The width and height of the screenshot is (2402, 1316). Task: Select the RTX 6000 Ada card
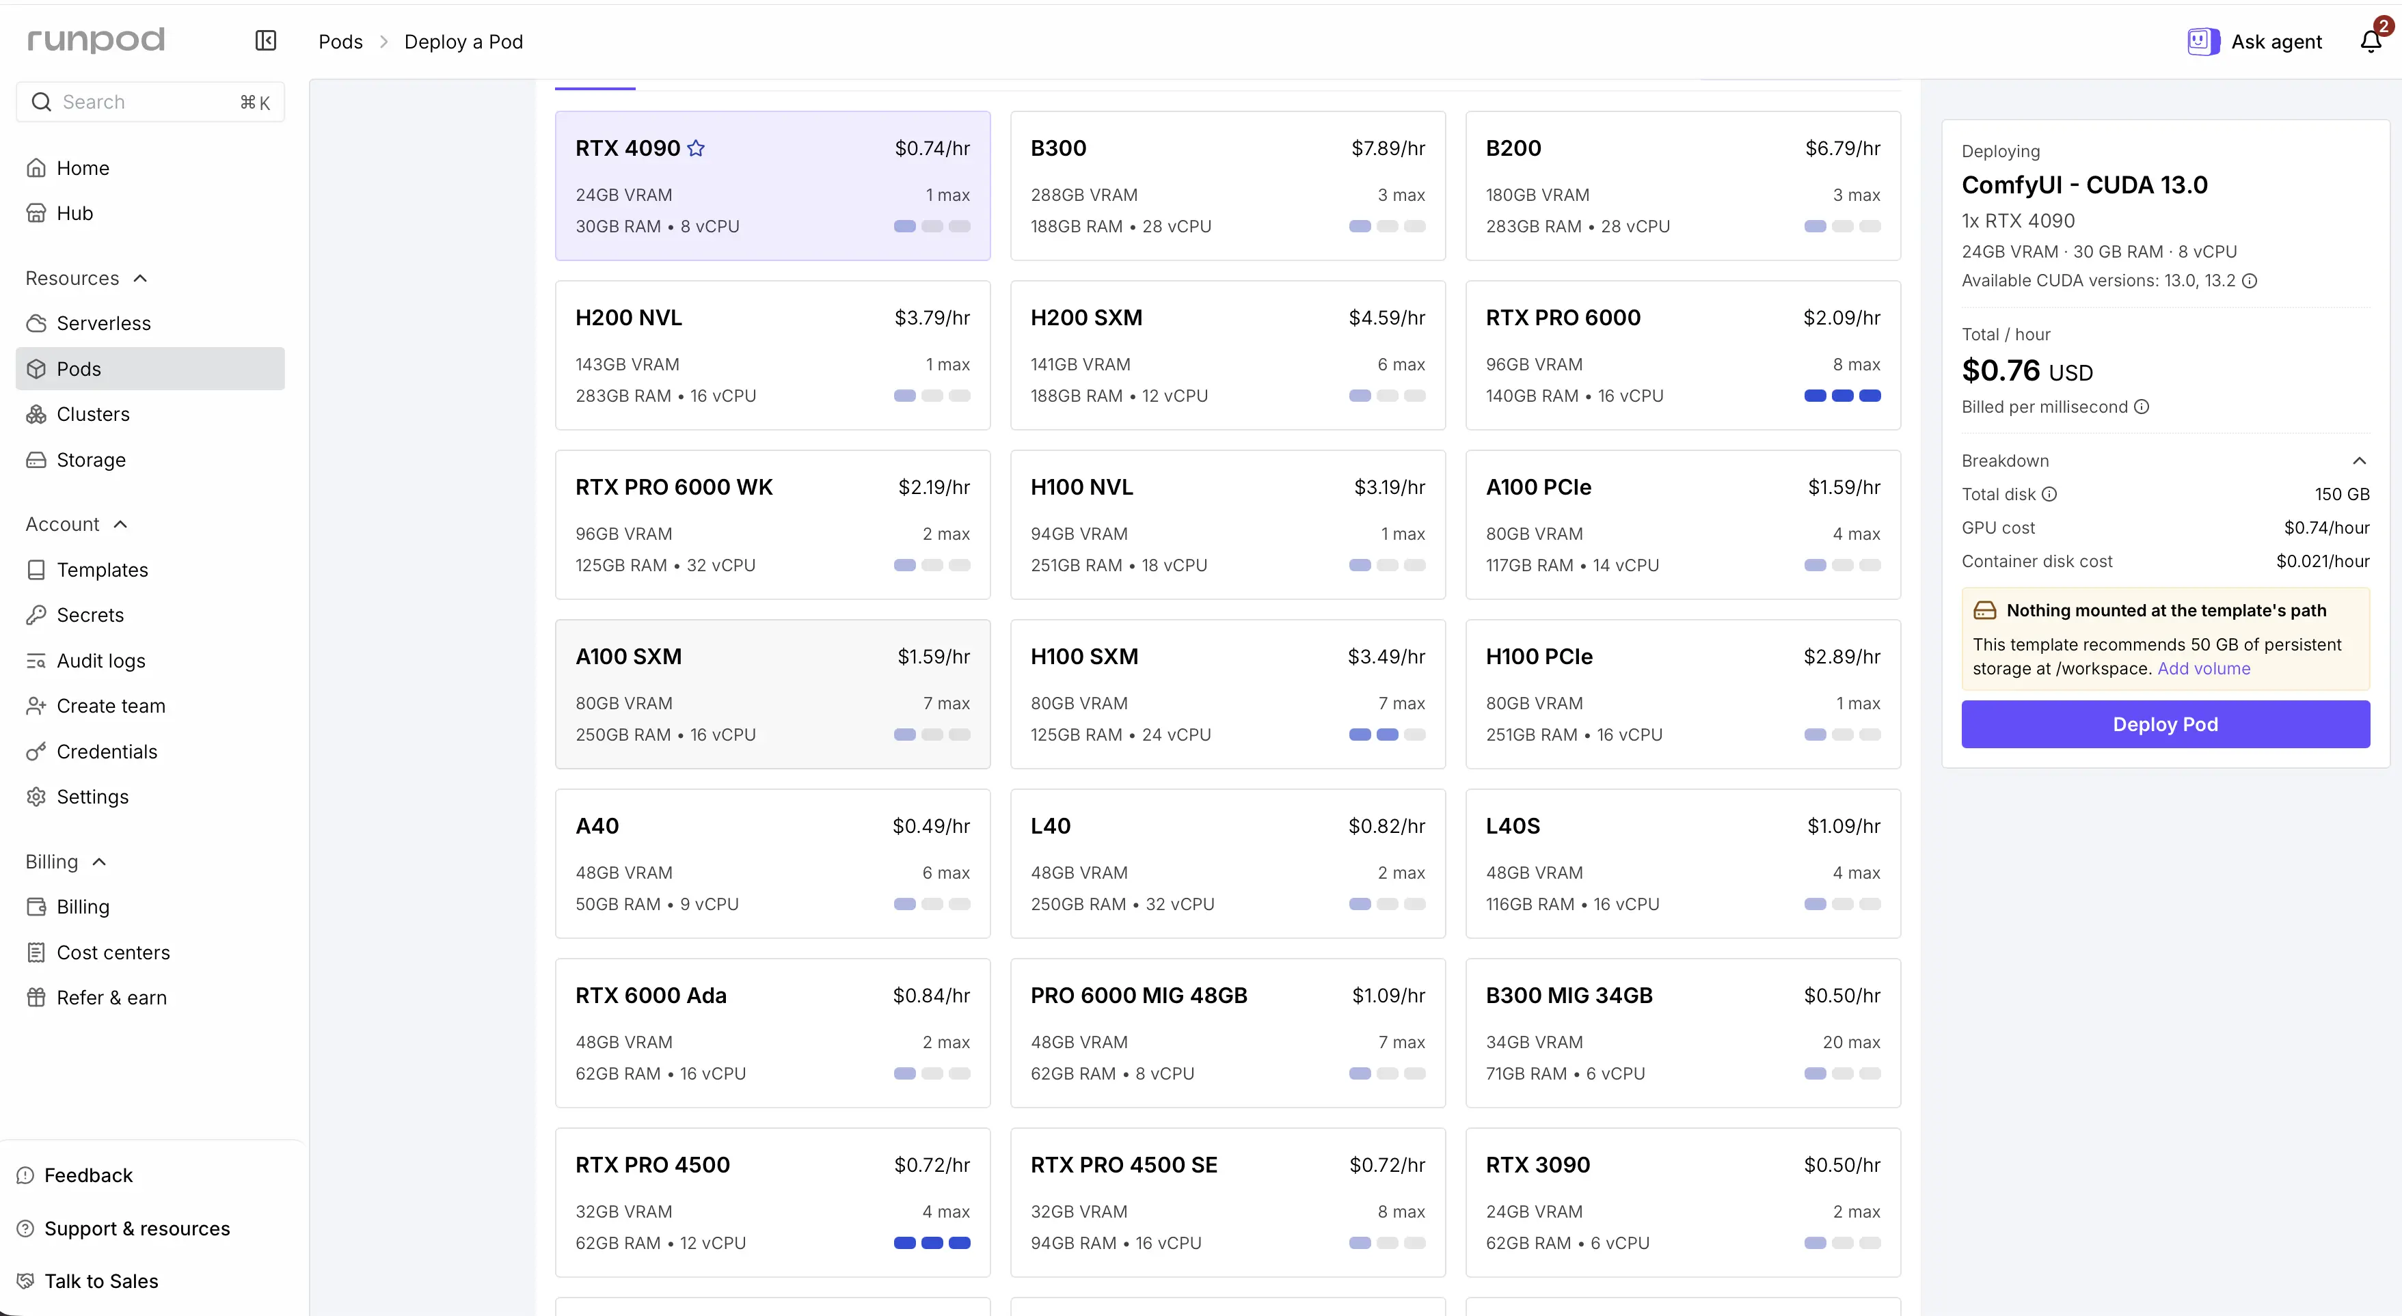tap(773, 1034)
